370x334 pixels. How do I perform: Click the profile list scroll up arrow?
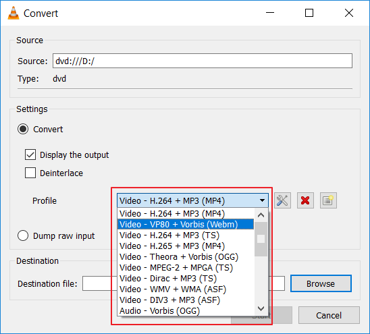(x=261, y=215)
